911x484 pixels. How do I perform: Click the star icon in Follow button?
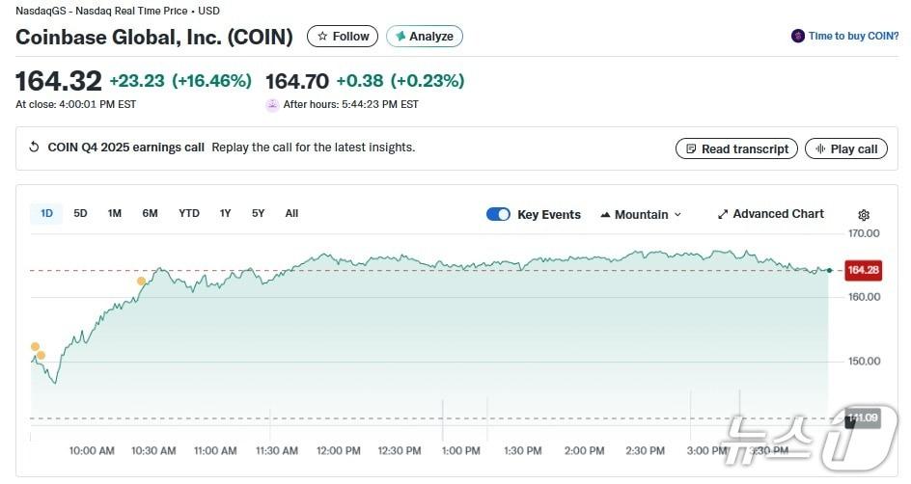[x=322, y=37]
